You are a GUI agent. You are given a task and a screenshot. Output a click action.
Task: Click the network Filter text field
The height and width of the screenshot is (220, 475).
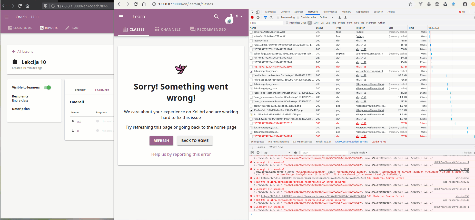[x=266, y=23]
